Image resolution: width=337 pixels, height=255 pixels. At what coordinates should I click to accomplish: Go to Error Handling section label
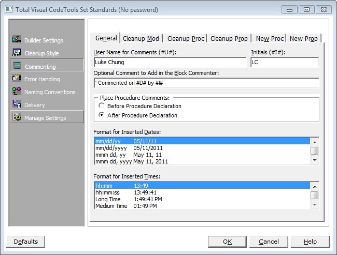(42, 79)
